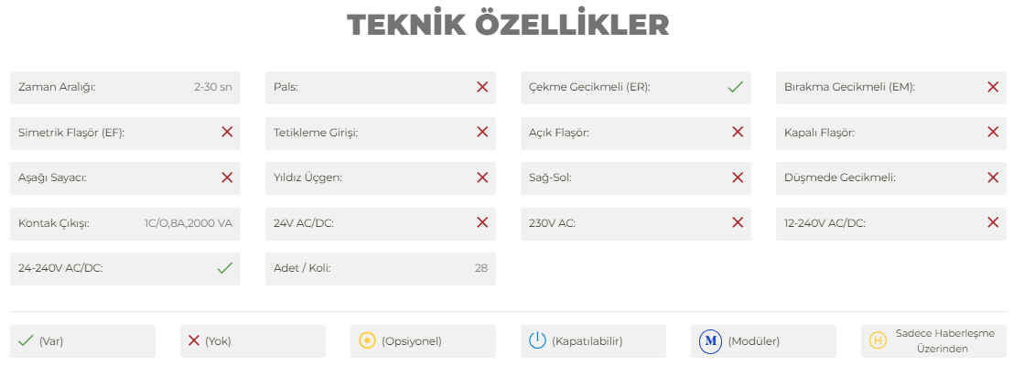Click the green check (Var) legend icon
This screenshot has width=1013, height=366.
tap(26, 340)
